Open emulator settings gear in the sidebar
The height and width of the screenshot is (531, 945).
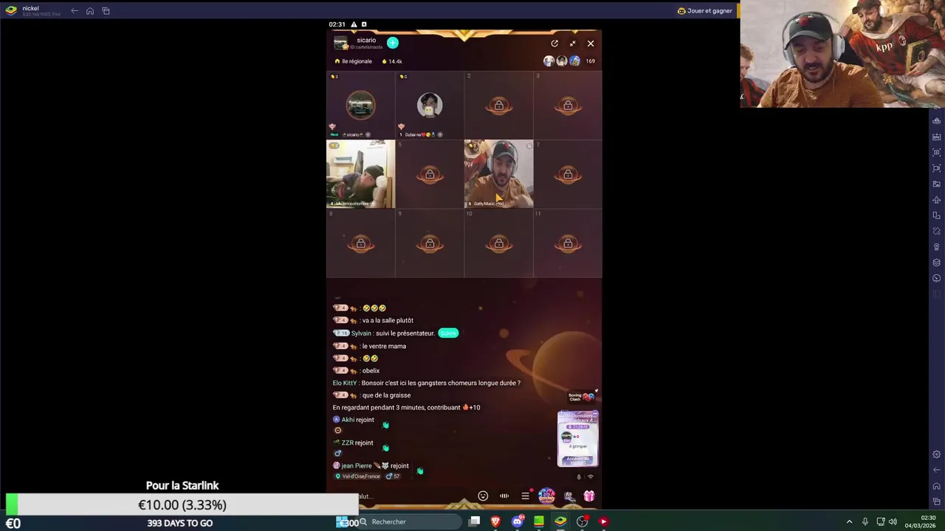[x=937, y=454]
